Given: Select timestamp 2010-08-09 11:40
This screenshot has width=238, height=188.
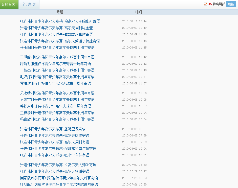Looking at the screenshot, I should point(134,70).
